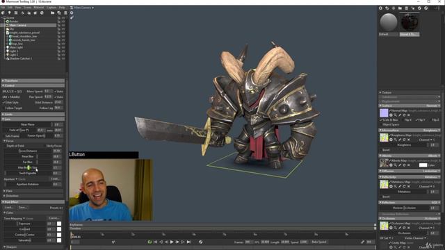445x250 pixels.
Task: Click the brush icon below the viewport circle icon
Action: tap(72, 17)
